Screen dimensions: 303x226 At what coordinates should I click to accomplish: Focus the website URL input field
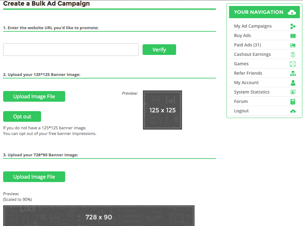tap(71, 50)
